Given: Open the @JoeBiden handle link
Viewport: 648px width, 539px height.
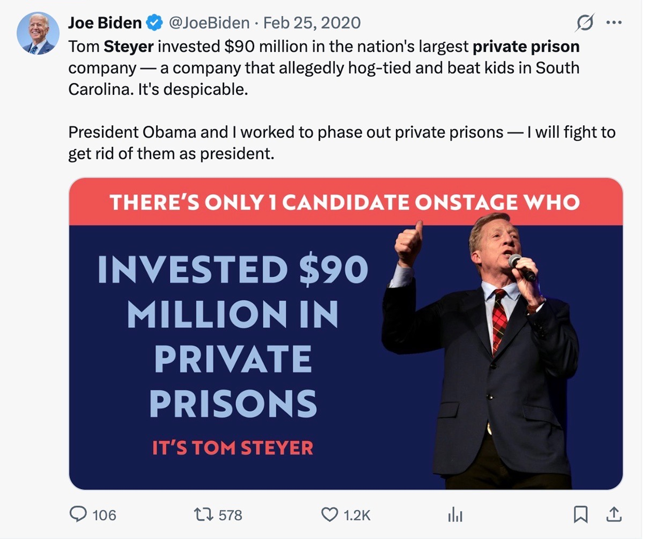Looking at the screenshot, I should [209, 23].
